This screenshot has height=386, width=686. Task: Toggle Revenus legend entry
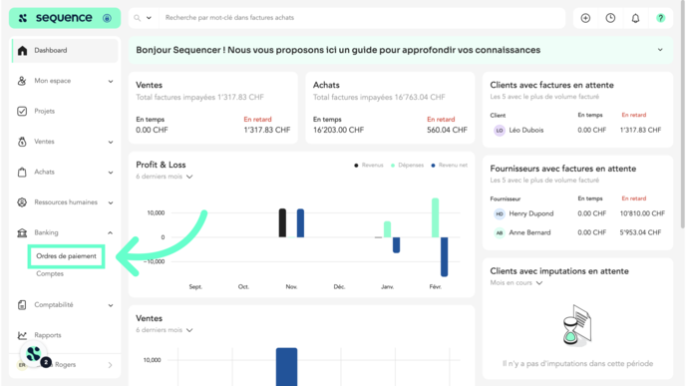(368, 165)
